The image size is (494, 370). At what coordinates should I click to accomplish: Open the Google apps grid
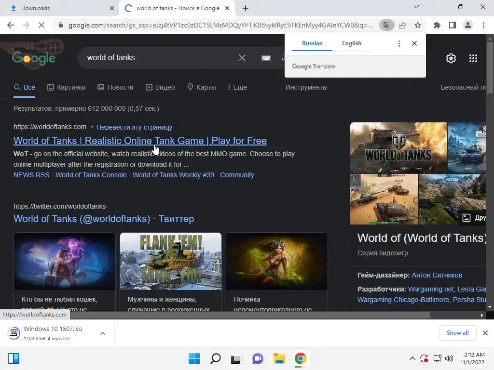click(x=473, y=58)
